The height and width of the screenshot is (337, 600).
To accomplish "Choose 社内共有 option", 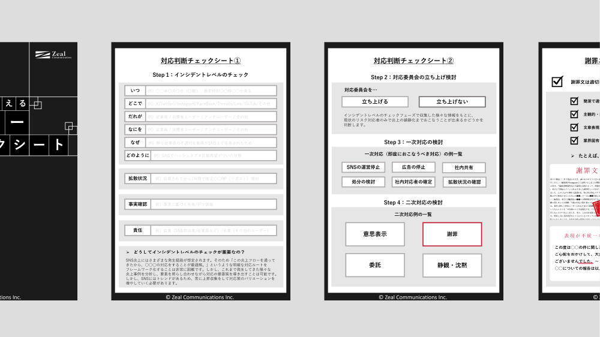I will tap(464, 167).
